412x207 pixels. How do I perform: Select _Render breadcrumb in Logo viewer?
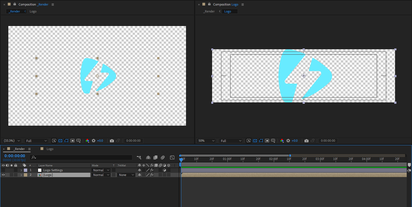[x=209, y=11]
